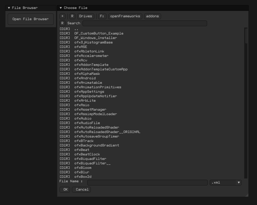This screenshot has width=257, height=205.
Task: Click the File Name input field
Action: (147, 183)
